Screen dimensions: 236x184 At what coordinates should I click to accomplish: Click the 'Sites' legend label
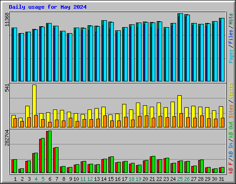point(231,111)
